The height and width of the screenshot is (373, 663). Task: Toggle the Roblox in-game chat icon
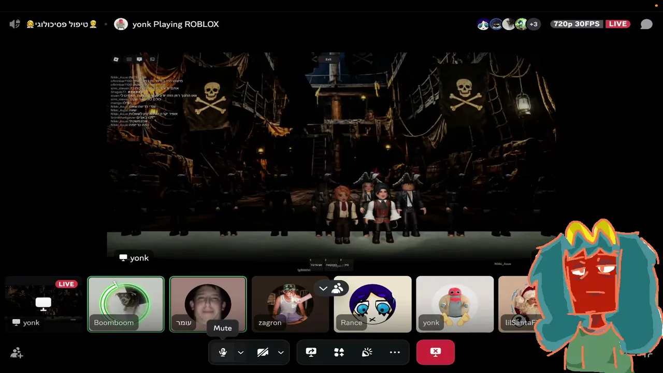pos(139,59)
